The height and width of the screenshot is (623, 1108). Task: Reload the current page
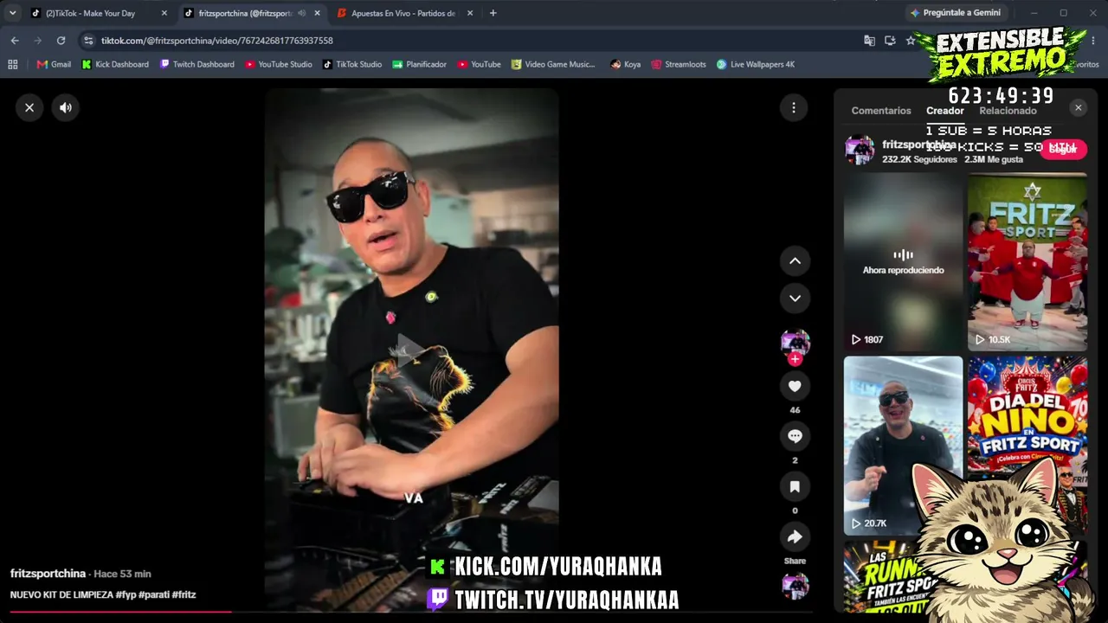pyautogui.click(x=61, y=41)
